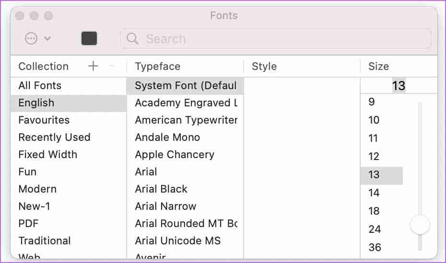Screen dimensions: 446x263
Task: Remove collection with the minus icon
Action: point(112,66)
